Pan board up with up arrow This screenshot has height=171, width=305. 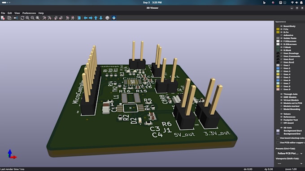click(x=96, y=18)
